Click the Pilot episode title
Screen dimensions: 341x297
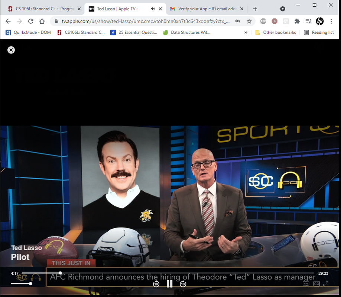(x=20, y=257)
